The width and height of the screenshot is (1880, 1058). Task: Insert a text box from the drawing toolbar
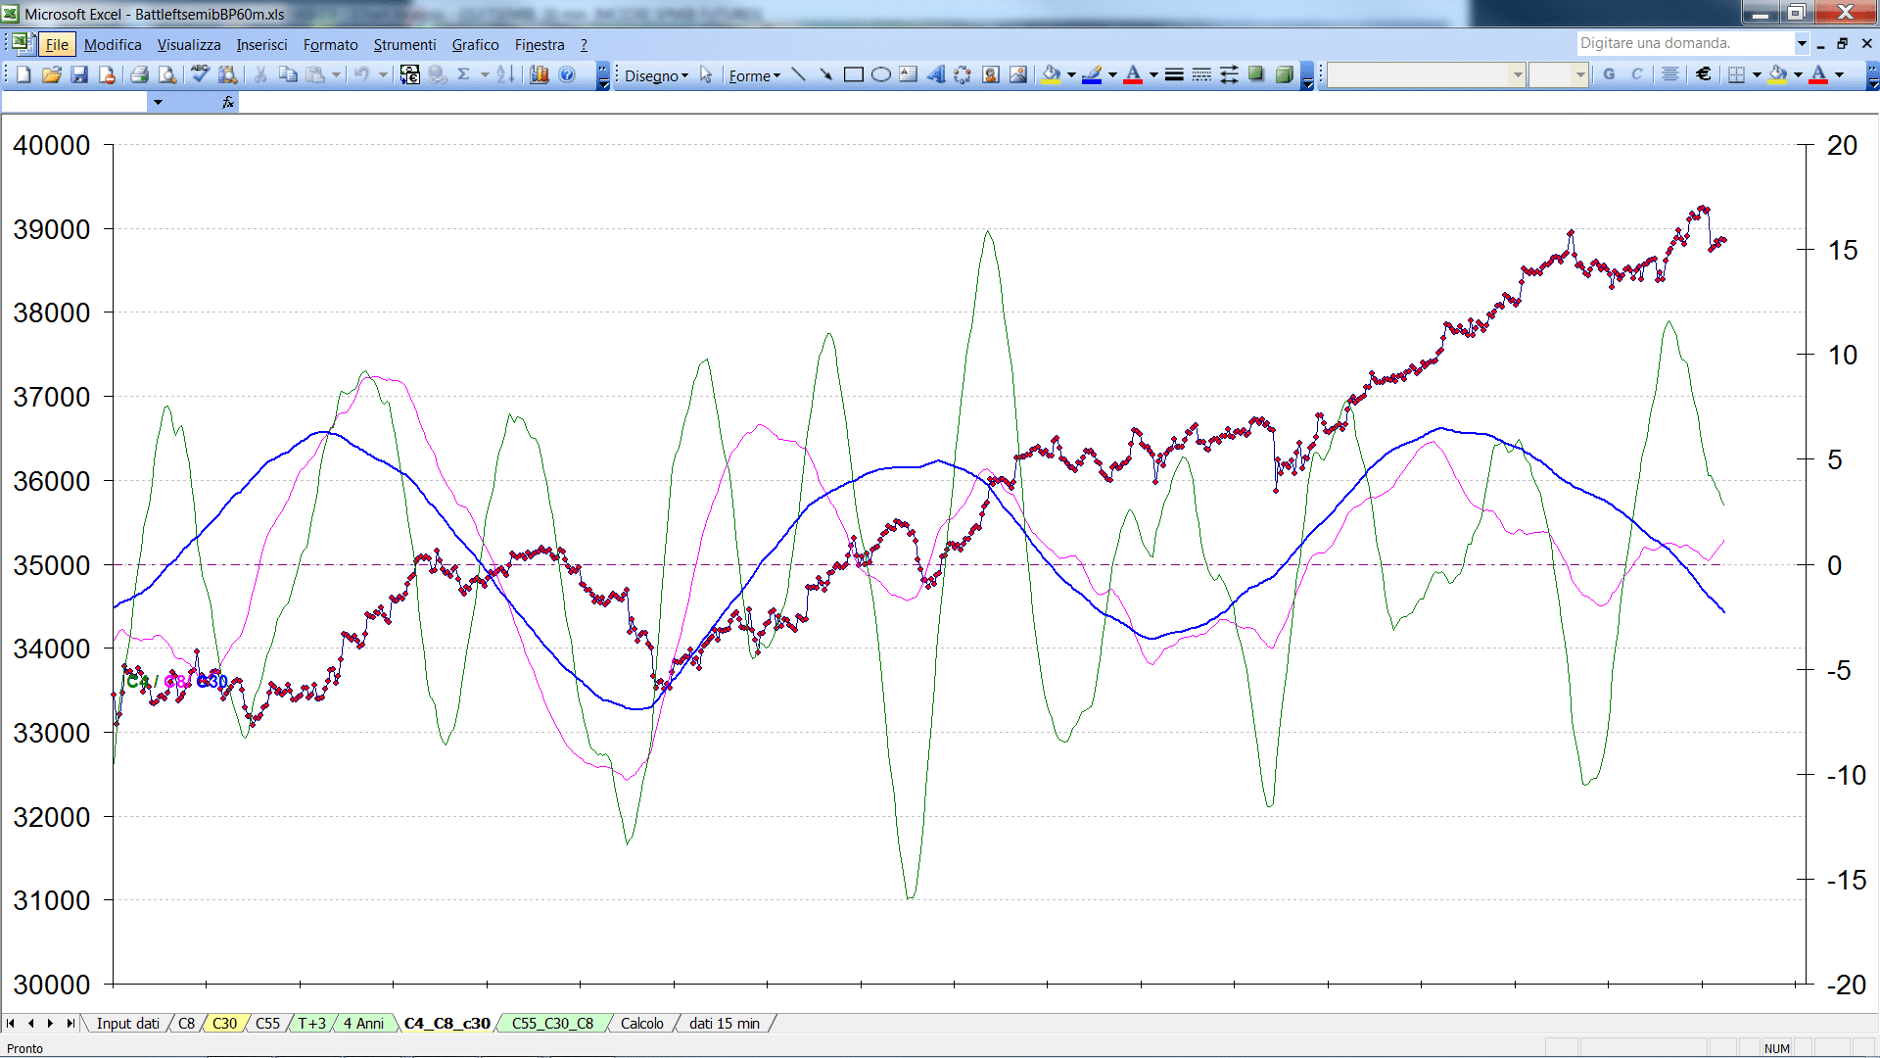908,74
